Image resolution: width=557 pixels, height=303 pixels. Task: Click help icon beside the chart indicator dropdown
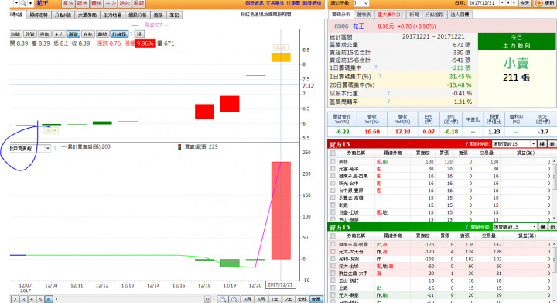pyautogui.click(x=55, y=148)
